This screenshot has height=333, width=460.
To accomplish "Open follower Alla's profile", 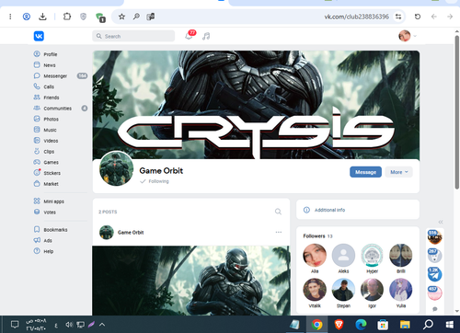I will point(315,258).
